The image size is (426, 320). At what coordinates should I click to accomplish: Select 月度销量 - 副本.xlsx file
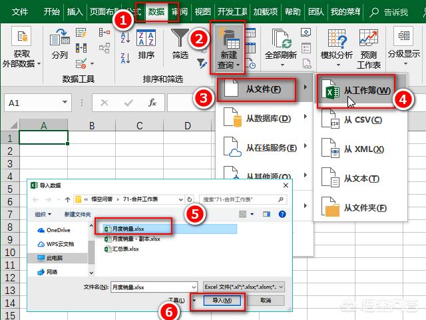point(132,239)
